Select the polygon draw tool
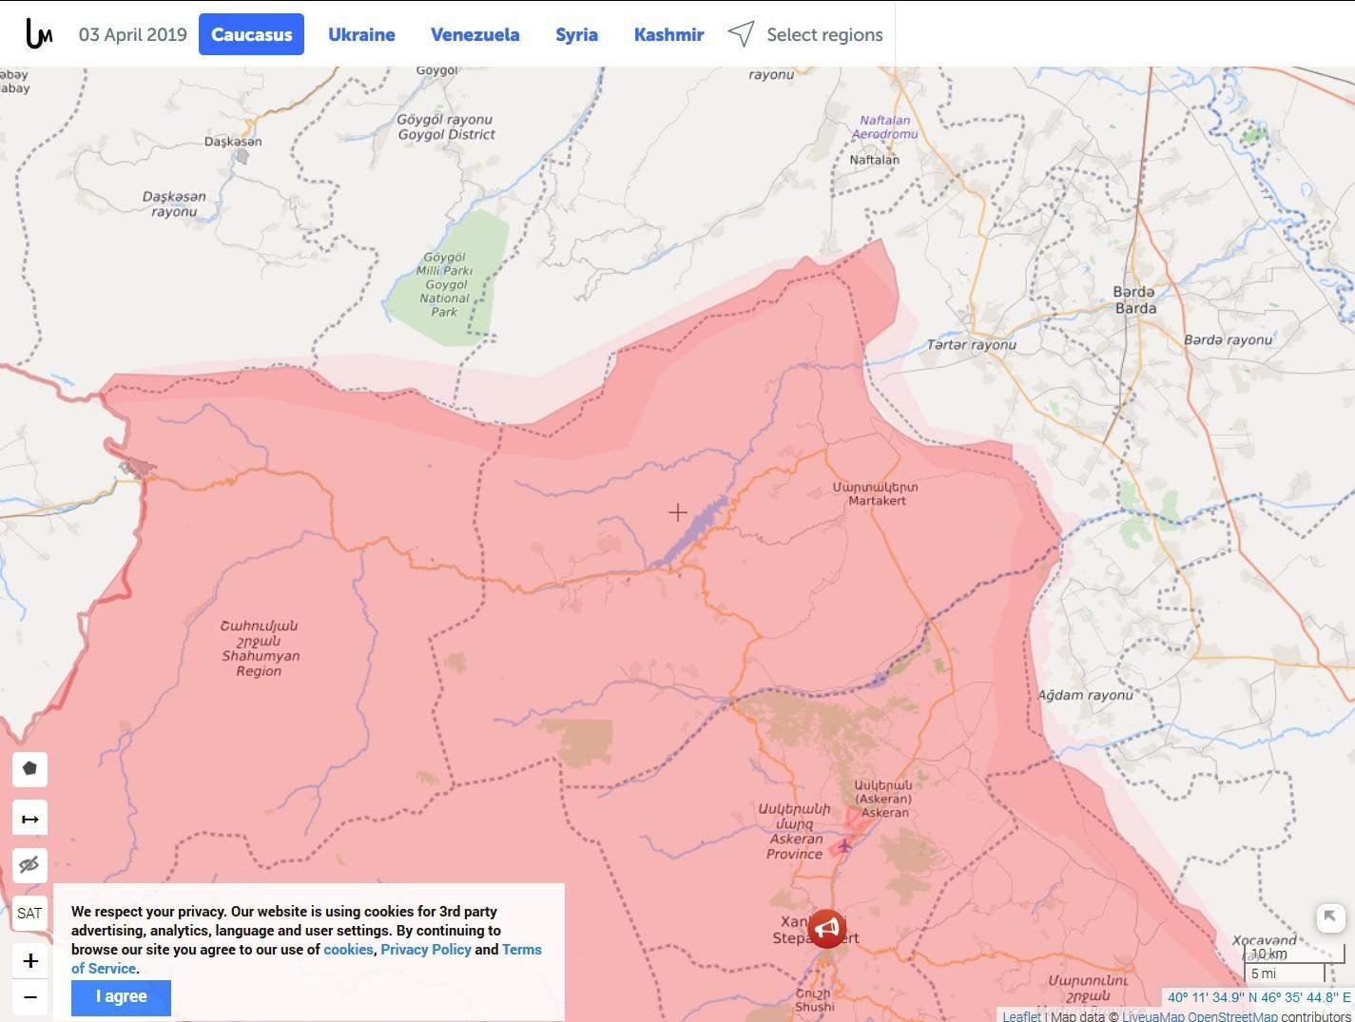 point(29,769)
